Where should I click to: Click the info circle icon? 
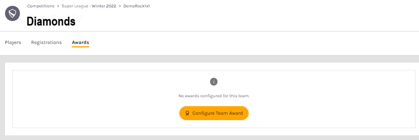214,82
